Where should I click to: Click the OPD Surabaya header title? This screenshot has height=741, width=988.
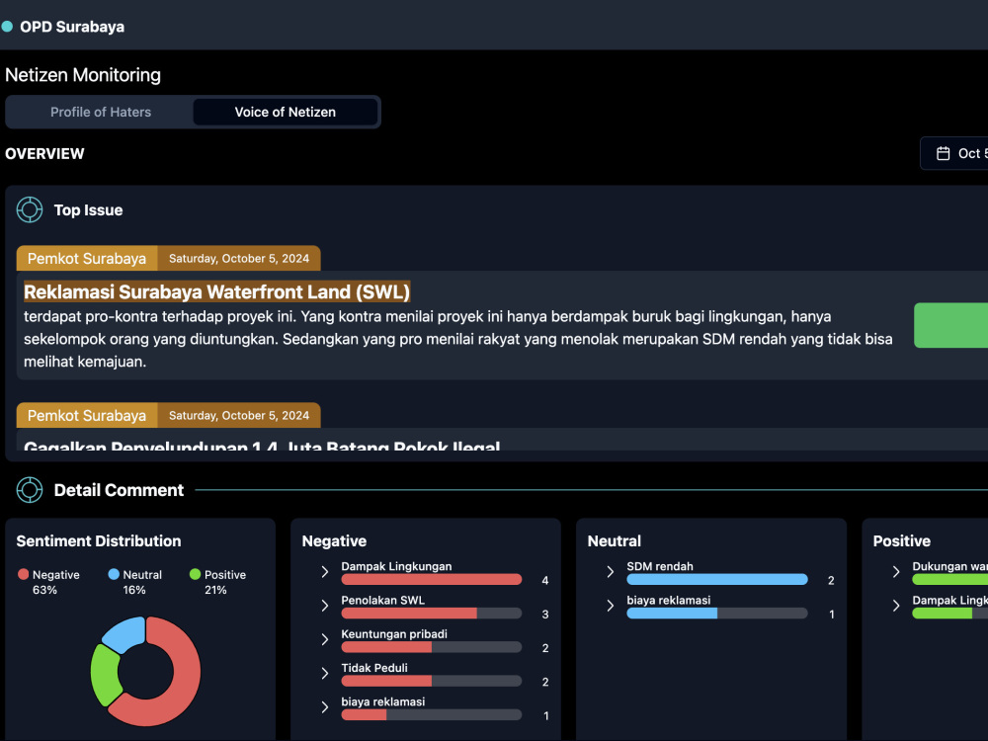tap(72, 27)
